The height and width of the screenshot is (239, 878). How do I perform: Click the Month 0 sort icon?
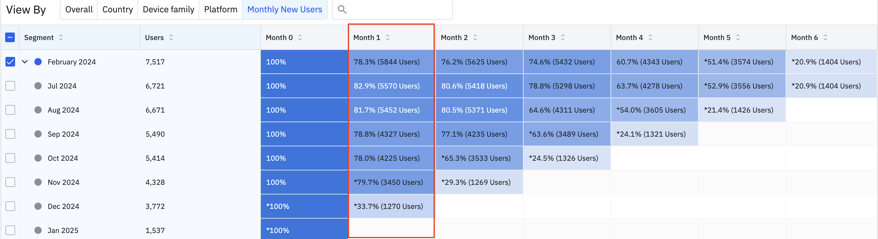(300, 37)
